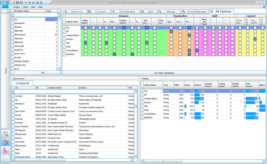
Task: Click the blue help icon at top right
Action: [264, 7]
